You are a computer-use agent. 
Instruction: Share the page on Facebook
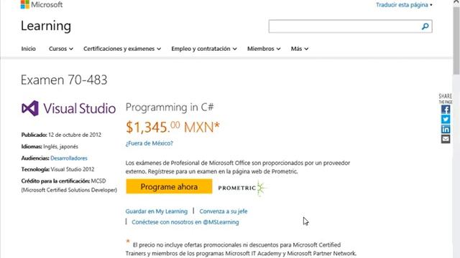446,110
